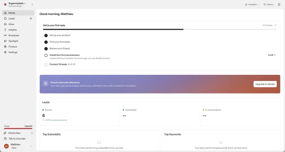Click the Insights lightbulb icon
The width and height of the screenshot is (285, 152).
[x=5, y=30]
